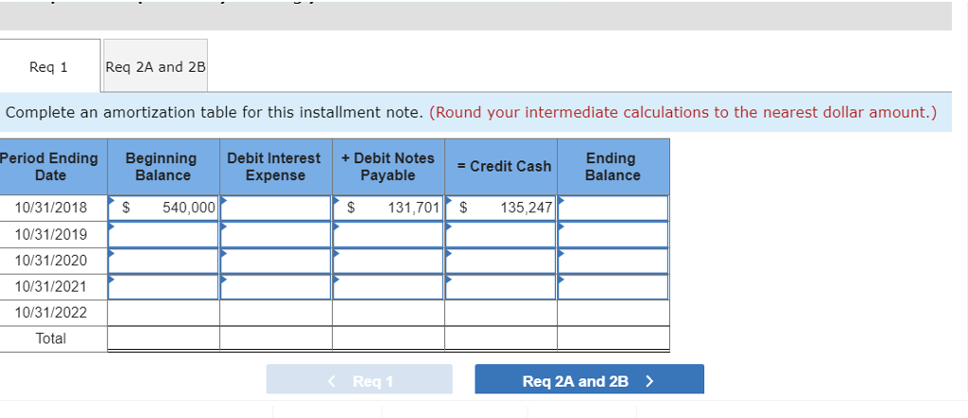Click the Ending Balance column header
The height and width of the screenshot is (418, 968).
click(x=613, y=166)
